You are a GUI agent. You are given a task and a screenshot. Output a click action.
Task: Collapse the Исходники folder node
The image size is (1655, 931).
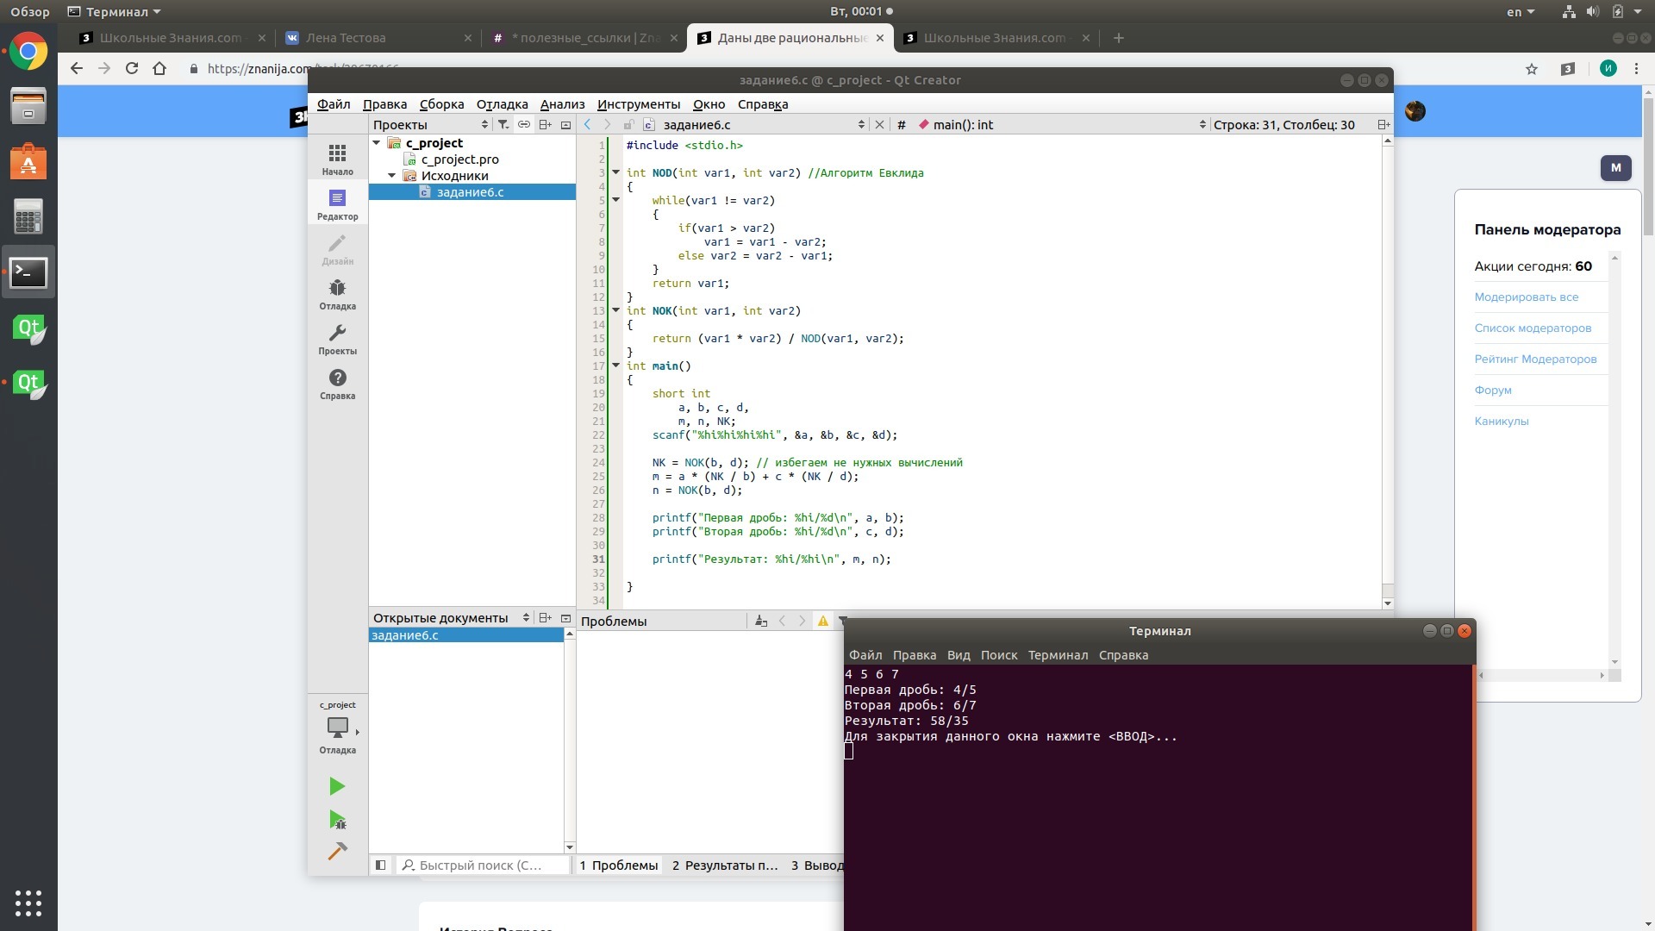[392, 176]
